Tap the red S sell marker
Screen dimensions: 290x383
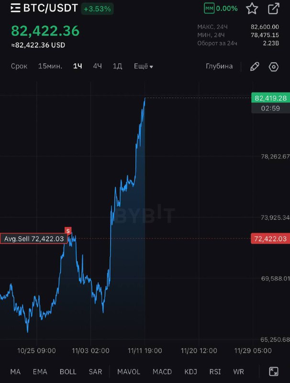coord(68,231)
